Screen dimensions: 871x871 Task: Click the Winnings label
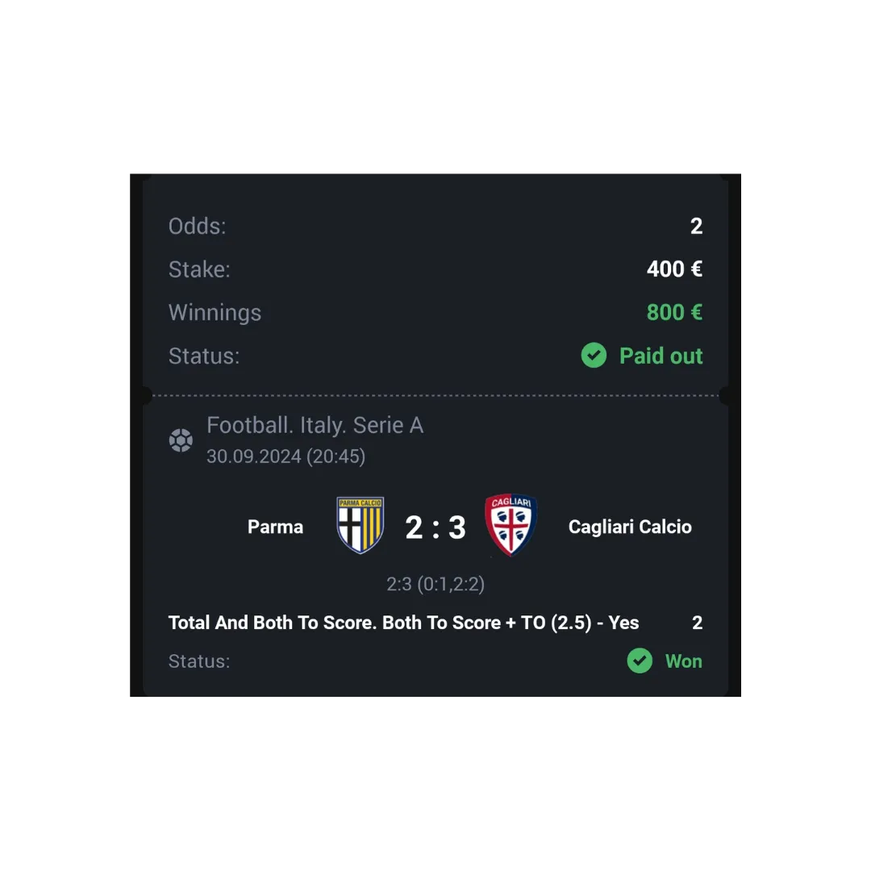215,313
